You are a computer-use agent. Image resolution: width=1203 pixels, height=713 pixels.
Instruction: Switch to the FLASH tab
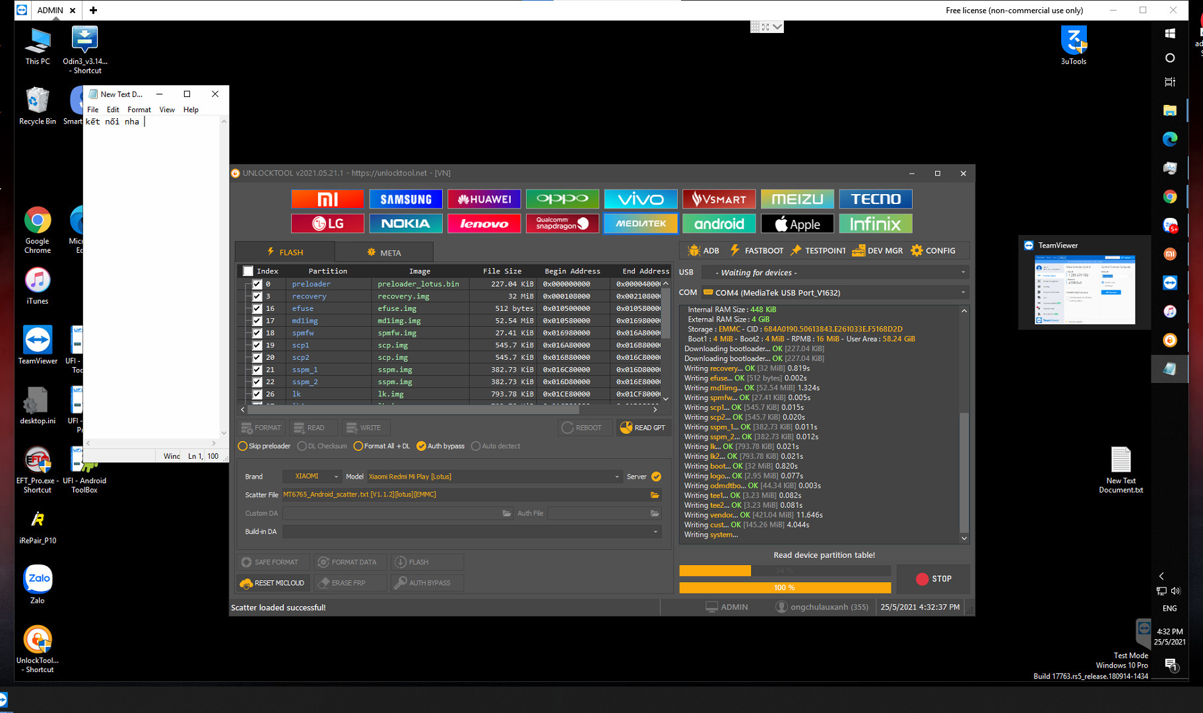[284, 252]
